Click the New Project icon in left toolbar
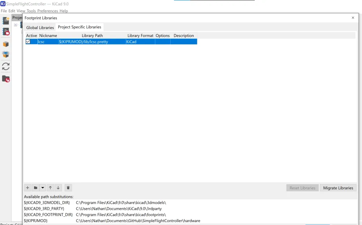The image size is (362, 225). tap(6, 21)
